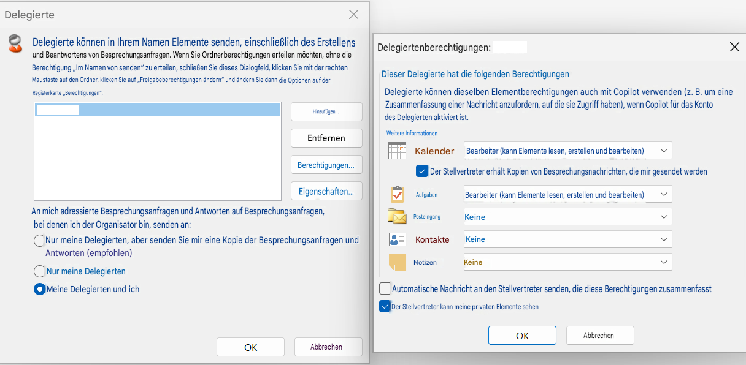The image size is (746, 365).
Task: Uncheck Stellvertreter kann private Elemente sehen
Action: 385,306
